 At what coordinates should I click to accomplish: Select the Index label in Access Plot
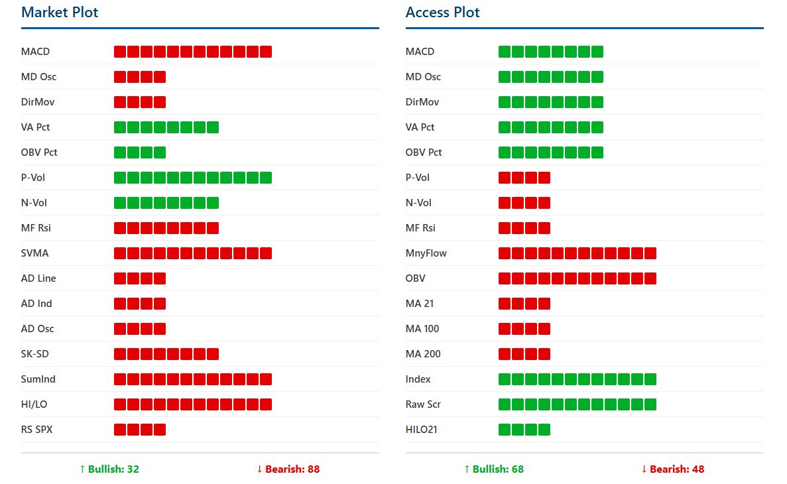[418, 379]
